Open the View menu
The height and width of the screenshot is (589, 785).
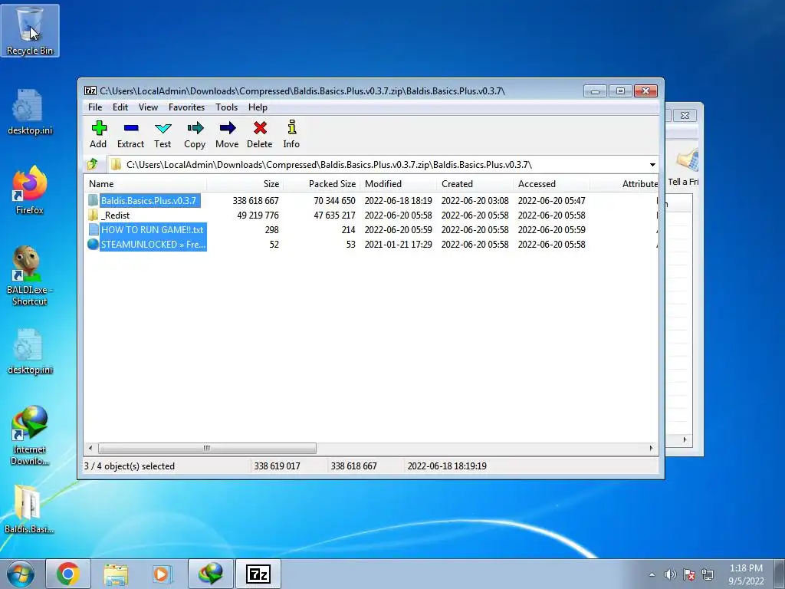coord(148,107)
